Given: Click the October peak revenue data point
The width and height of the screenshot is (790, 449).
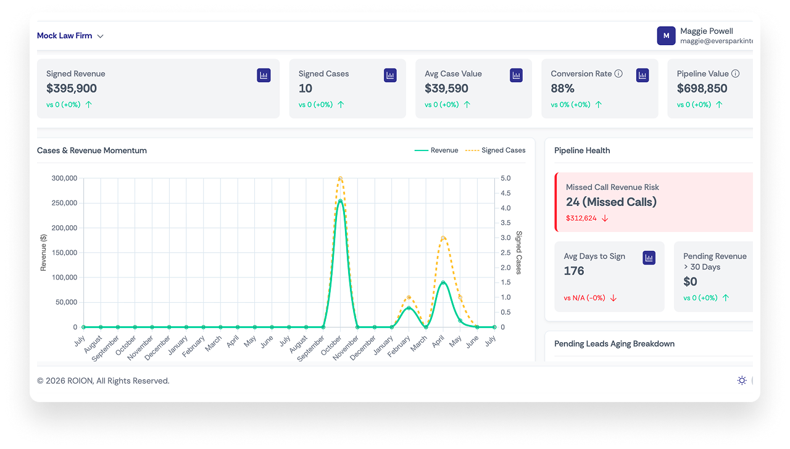Looking at the screenshot, I should pos(340,200).
